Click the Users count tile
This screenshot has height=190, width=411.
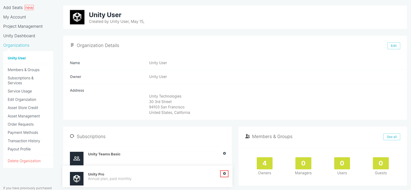[x=342, y=163]
